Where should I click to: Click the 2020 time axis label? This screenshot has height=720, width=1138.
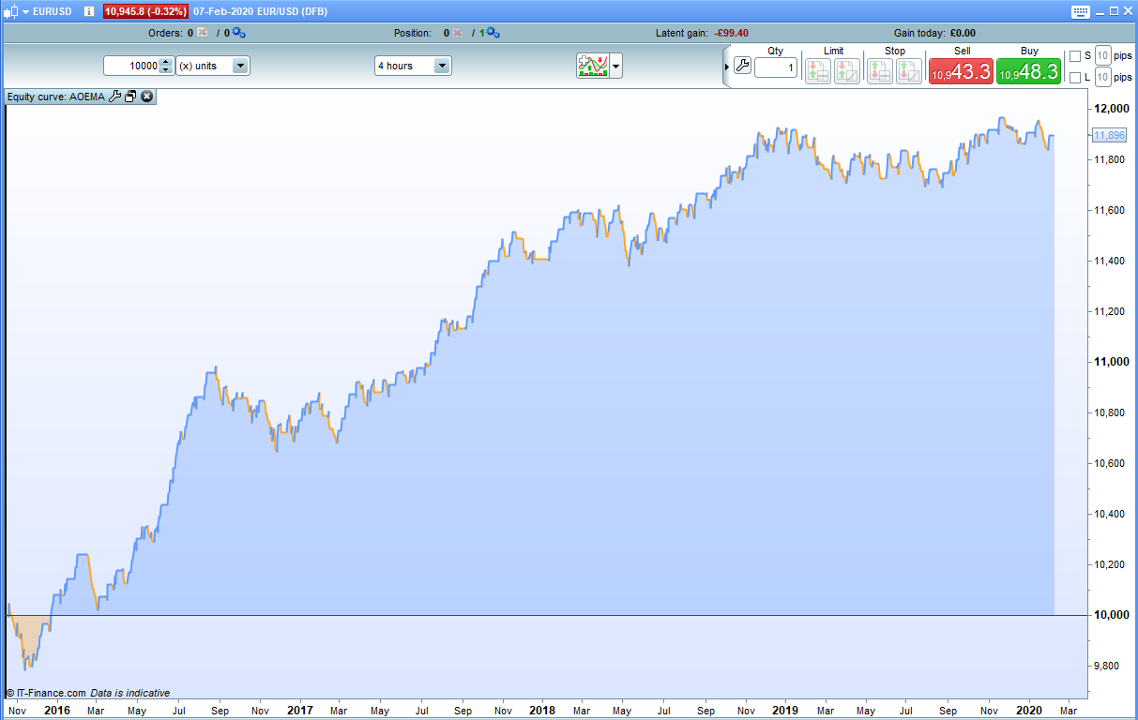[x=1029, y=711]
